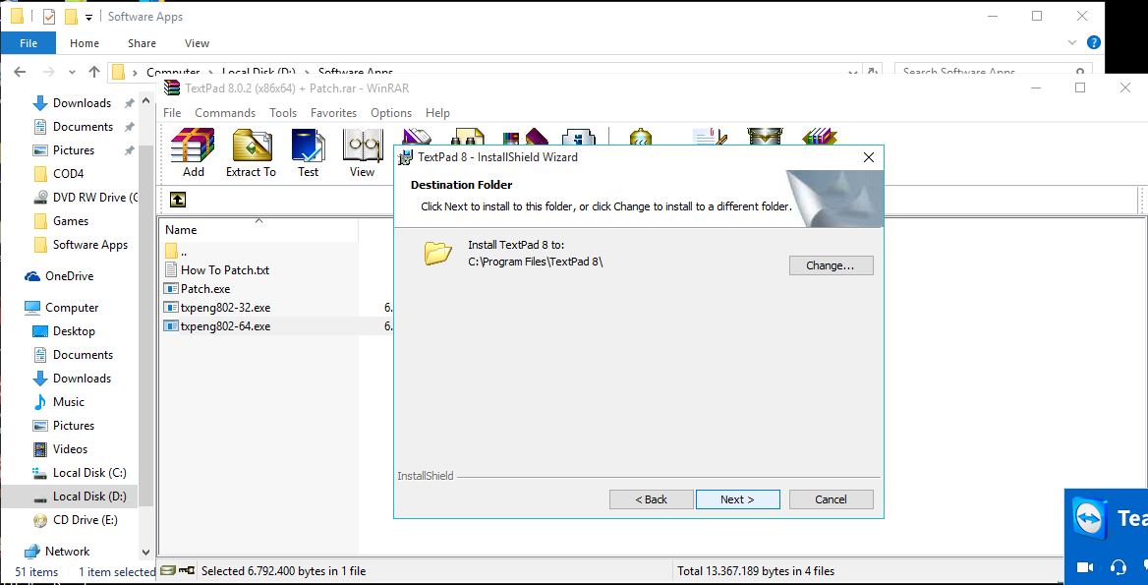Click the WinRAR title bar app icon
The image size is (1148, 585).
(x=172, y=88)
